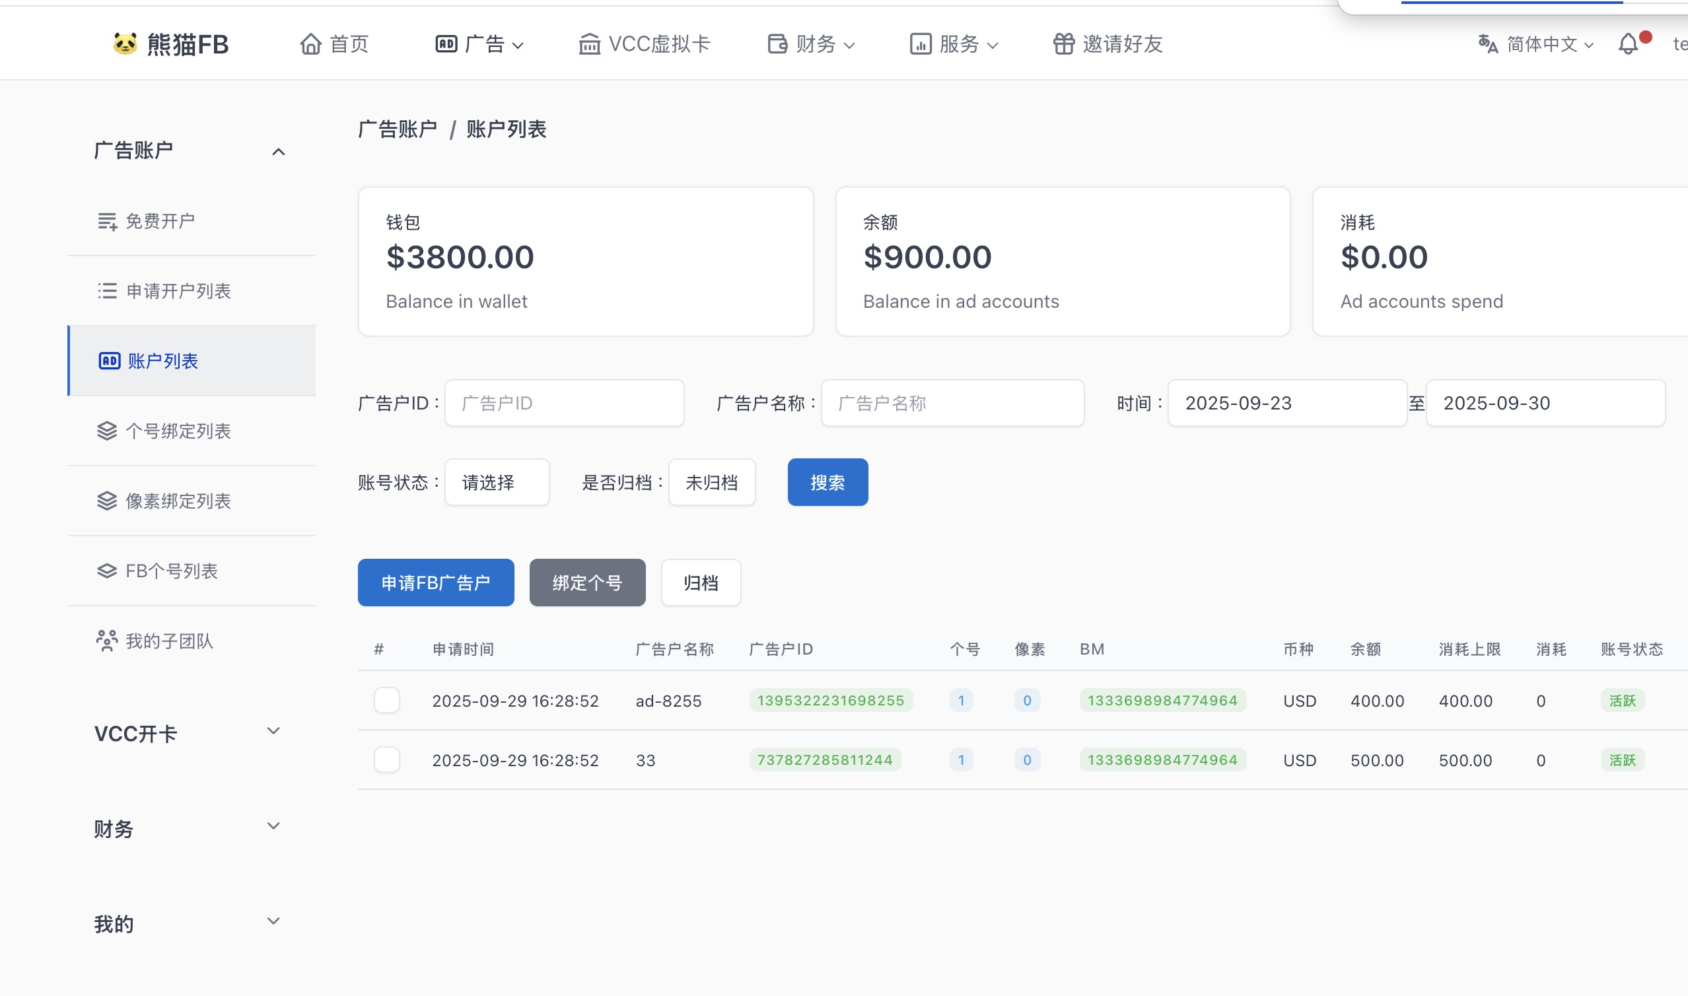Click the panda logo icon
The height and width of the screenshot is (996, 1688).
(x=125, y=44)
